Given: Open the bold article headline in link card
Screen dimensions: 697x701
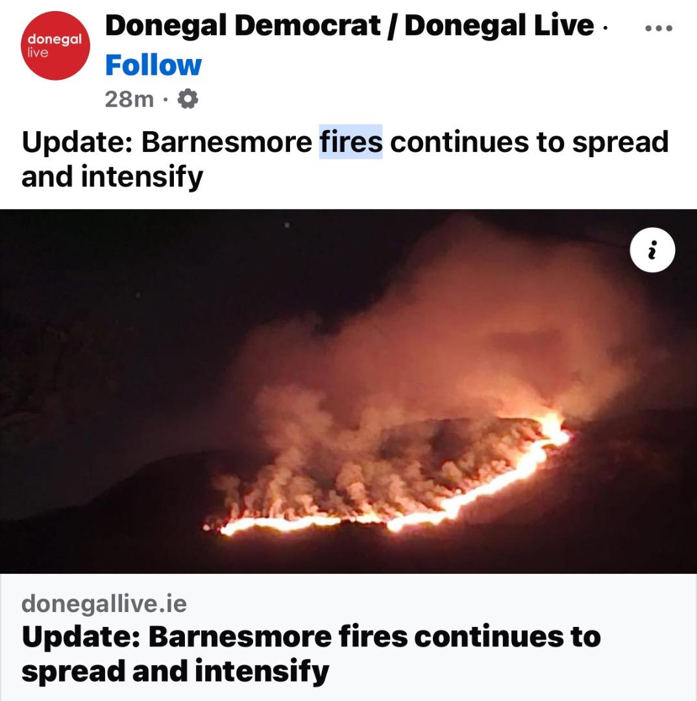Looking at the screenshot, I should (x=311, y=653).
